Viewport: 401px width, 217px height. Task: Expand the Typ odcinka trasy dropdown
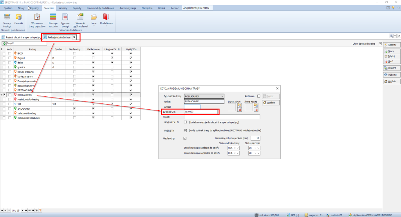[222, 96]
